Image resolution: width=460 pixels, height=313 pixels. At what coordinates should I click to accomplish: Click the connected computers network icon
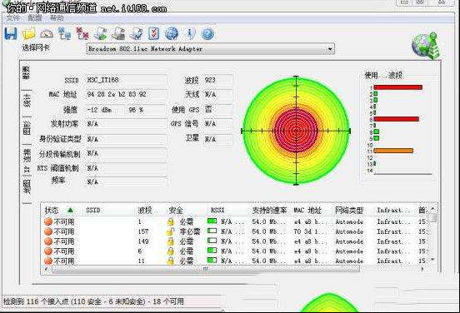click(64, 33)
